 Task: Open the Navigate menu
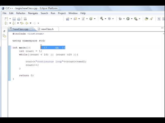[x=33, y=13]
